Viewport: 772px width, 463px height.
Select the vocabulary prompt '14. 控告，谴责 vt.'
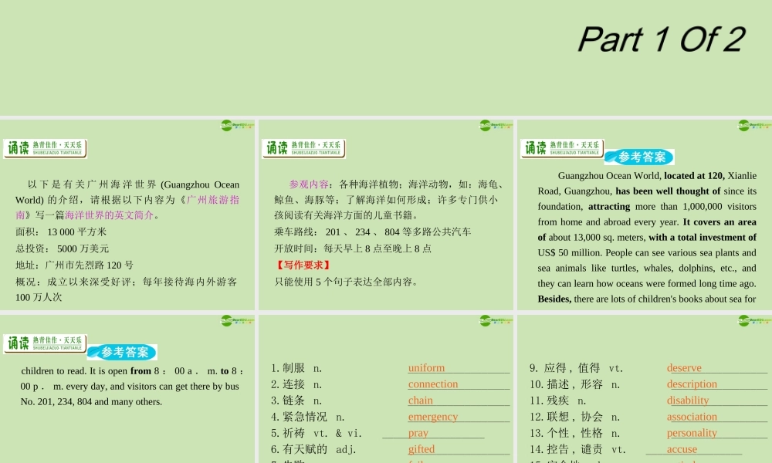[x=577, y=449]
